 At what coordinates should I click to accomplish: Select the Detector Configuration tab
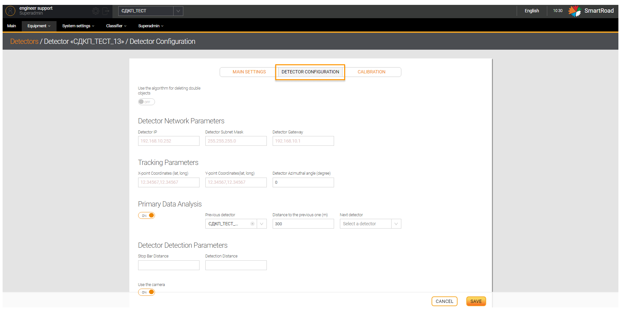coord(310,72)
